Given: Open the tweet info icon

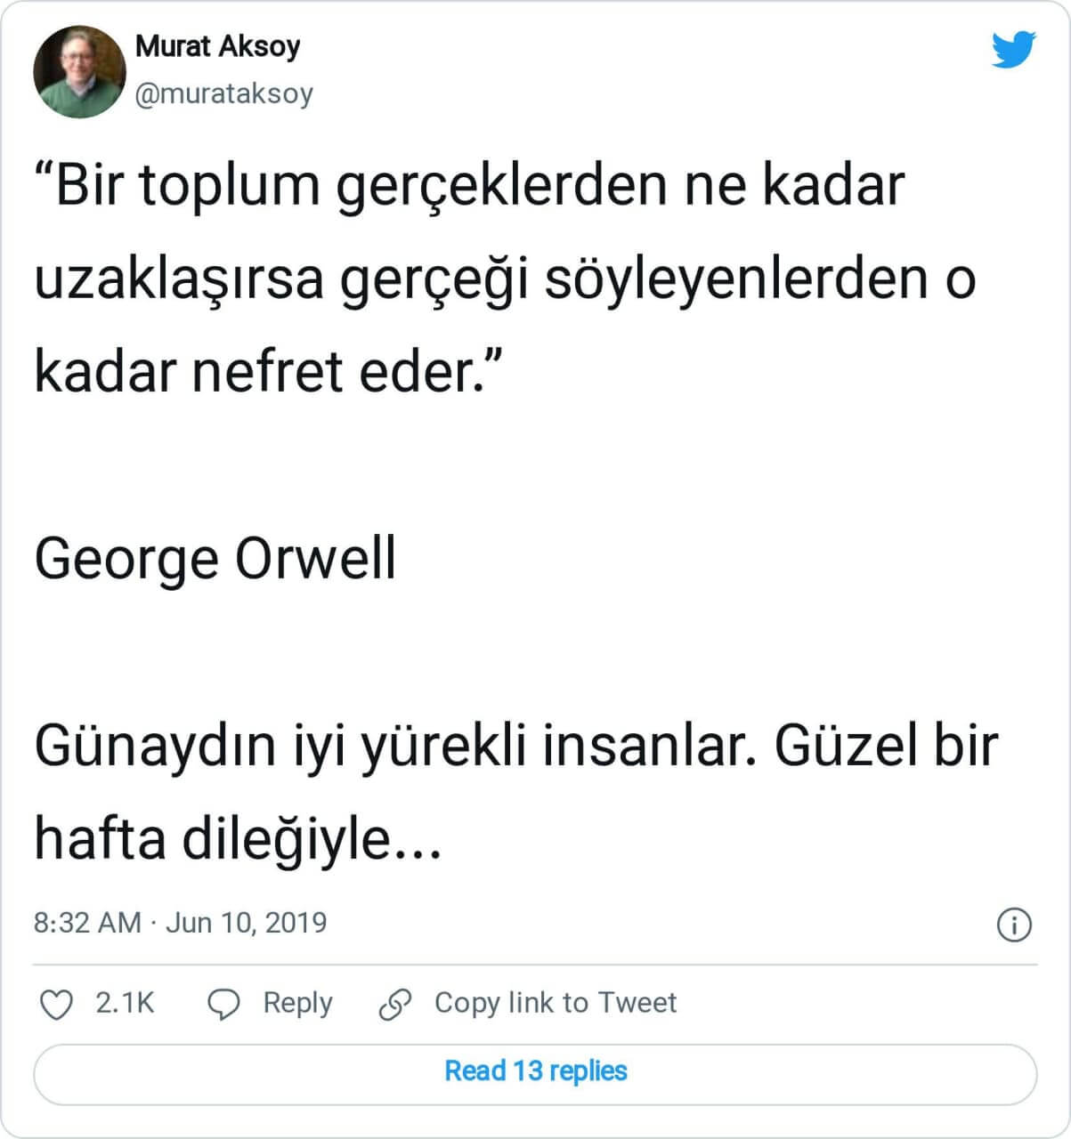Looking at the screenshot, I should [1014, 925].
